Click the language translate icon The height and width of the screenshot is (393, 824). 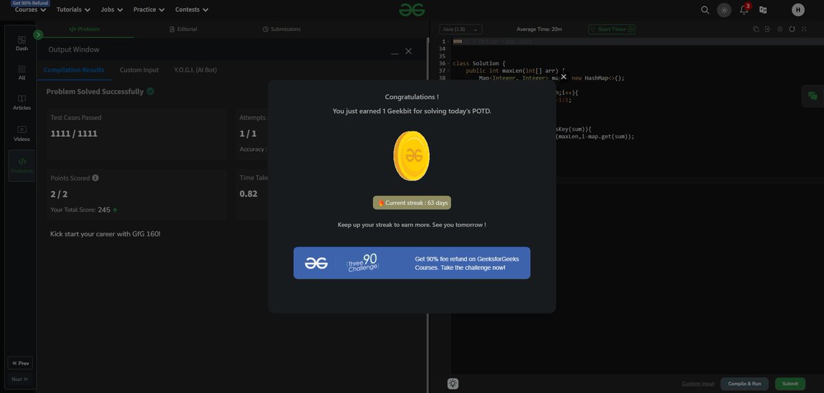click(x=763, y=10)
